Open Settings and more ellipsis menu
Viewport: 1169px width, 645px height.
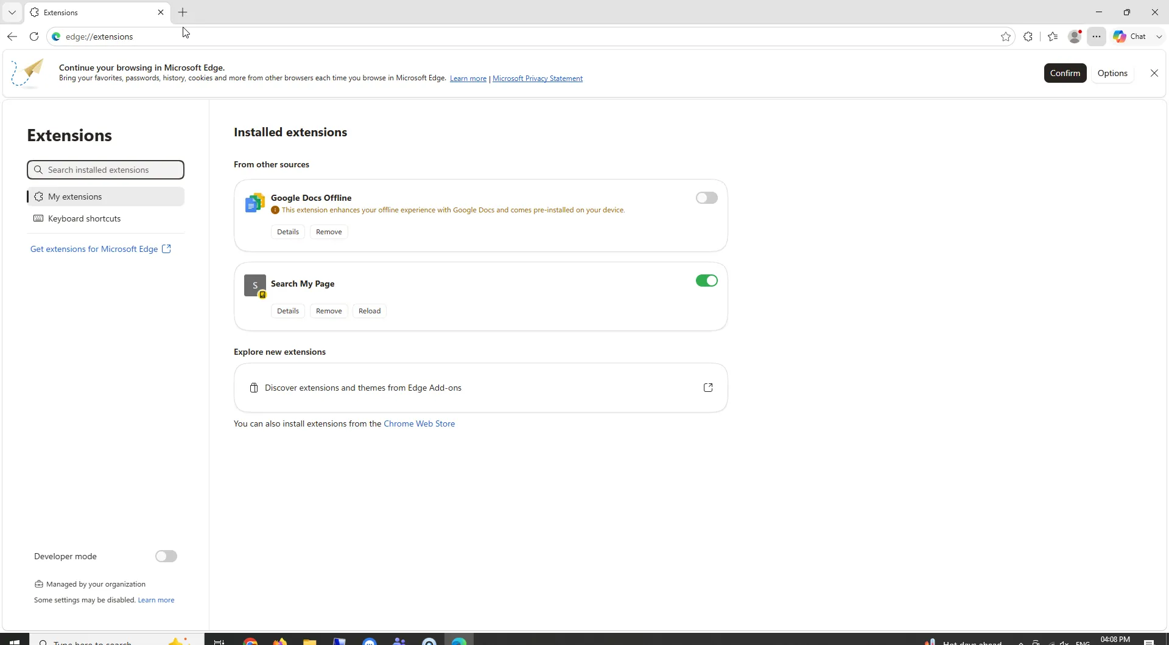(1097, 37)
